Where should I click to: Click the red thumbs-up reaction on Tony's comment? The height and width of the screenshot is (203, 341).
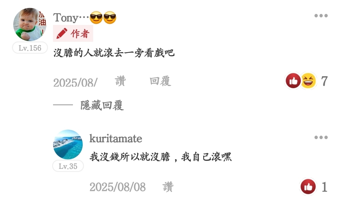pos(293,81)
